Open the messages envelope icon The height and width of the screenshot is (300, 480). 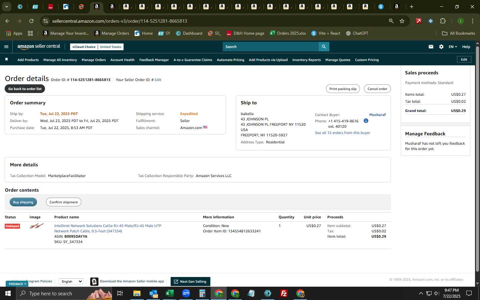tap(431, 47)
